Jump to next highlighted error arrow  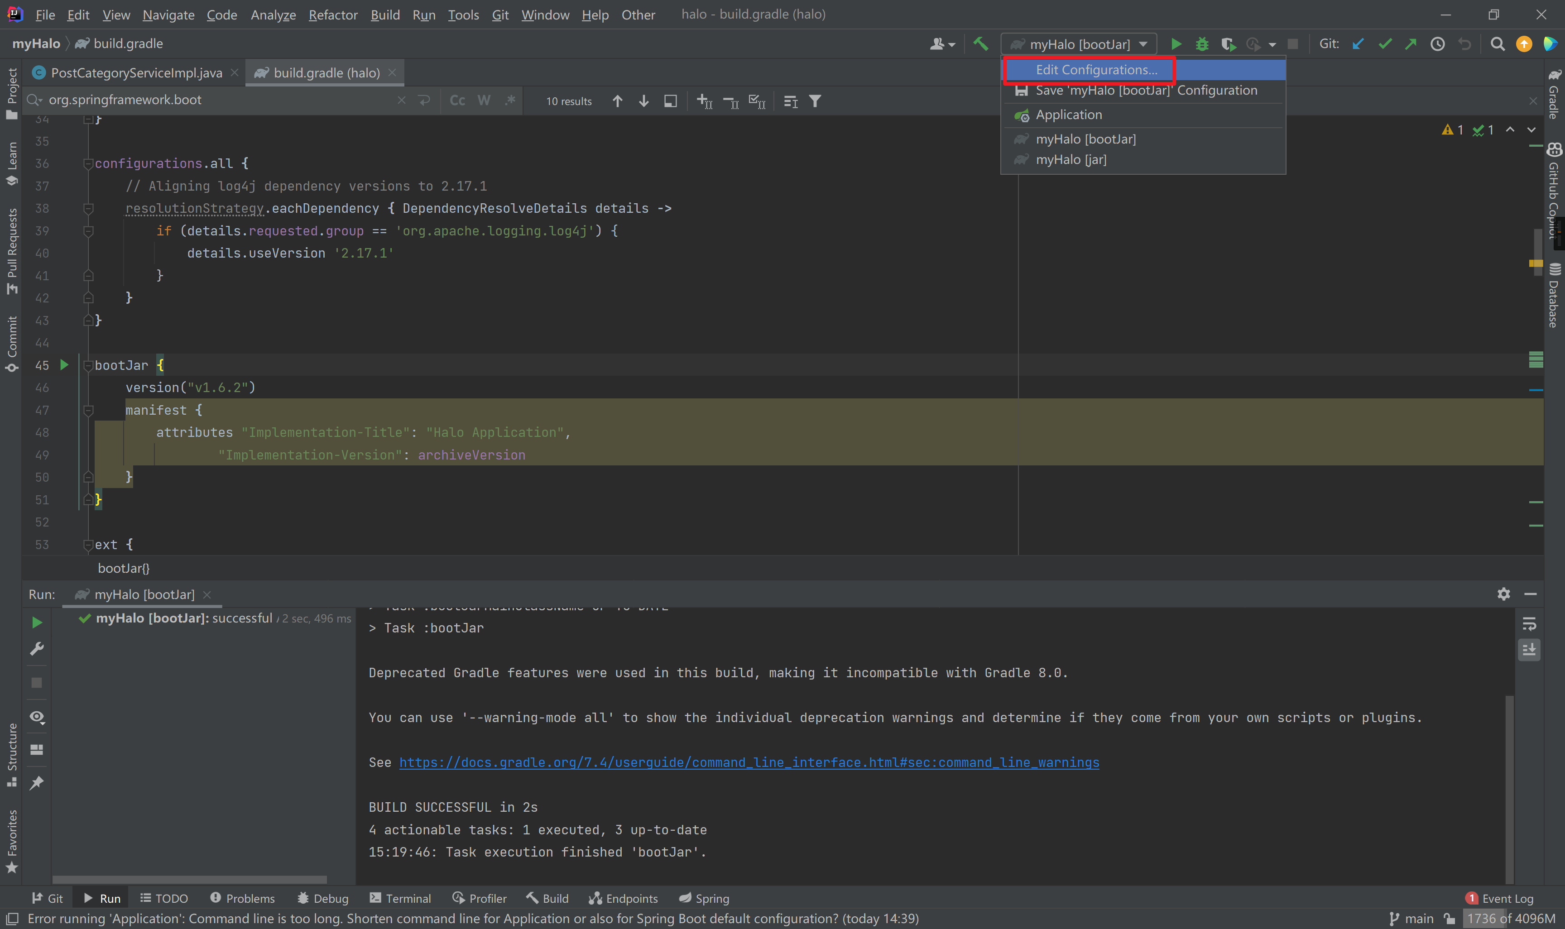[1531, 129]
